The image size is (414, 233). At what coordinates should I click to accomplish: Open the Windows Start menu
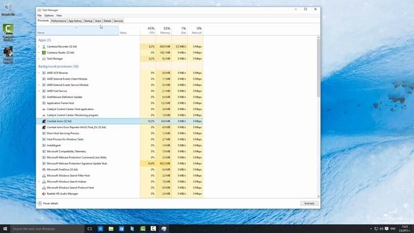pyautogui.click(x=5, y=228)
